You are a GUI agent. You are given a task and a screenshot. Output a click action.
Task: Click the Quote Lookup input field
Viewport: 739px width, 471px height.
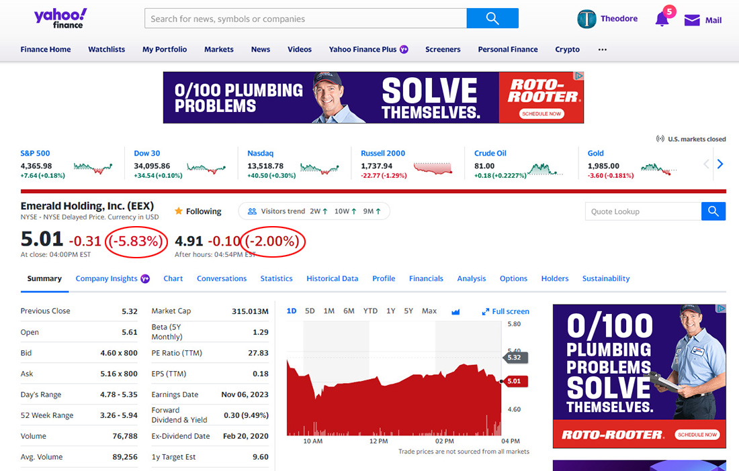coord(644,211)
